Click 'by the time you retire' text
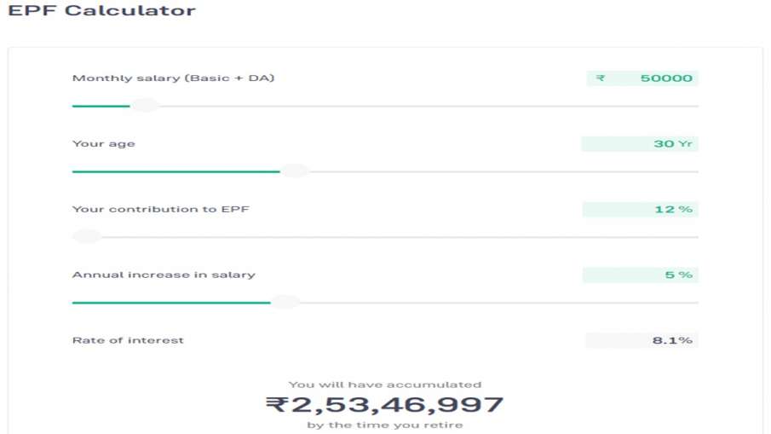The width and height of the screenshot is (771, 434). 384,425
